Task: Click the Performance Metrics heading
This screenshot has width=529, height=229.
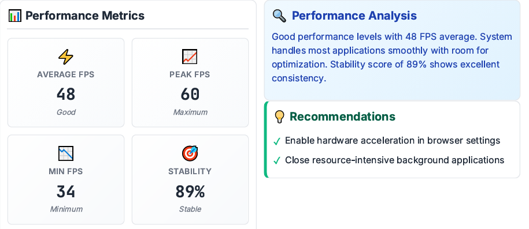Action: pos(85,16)
